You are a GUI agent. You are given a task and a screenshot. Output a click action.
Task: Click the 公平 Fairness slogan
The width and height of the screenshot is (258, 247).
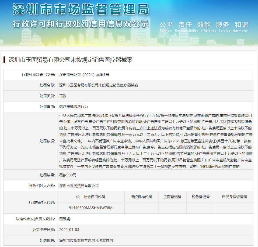[x=166, y=27]
